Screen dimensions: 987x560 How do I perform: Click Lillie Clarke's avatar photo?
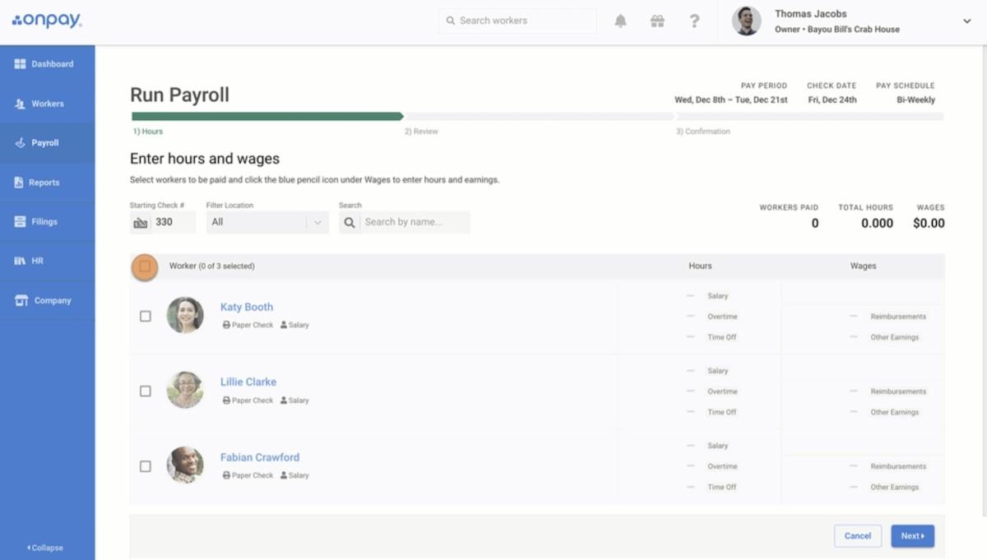(185, 390)
